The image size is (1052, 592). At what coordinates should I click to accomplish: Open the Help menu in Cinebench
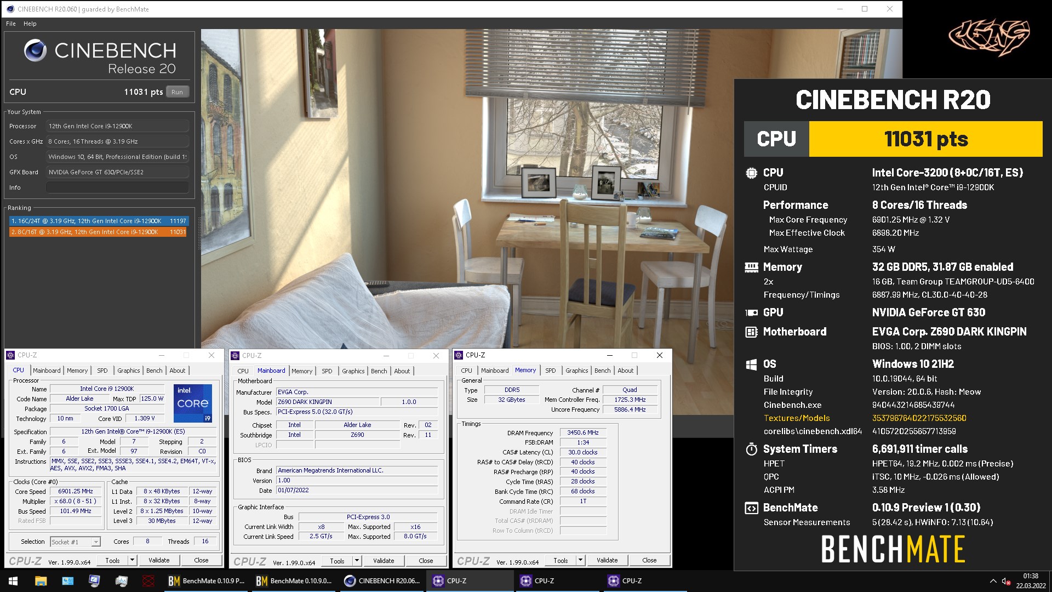(30, 24)
